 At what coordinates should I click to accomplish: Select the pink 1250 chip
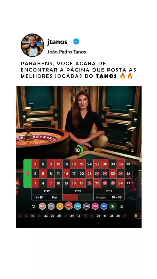[95, 206]
